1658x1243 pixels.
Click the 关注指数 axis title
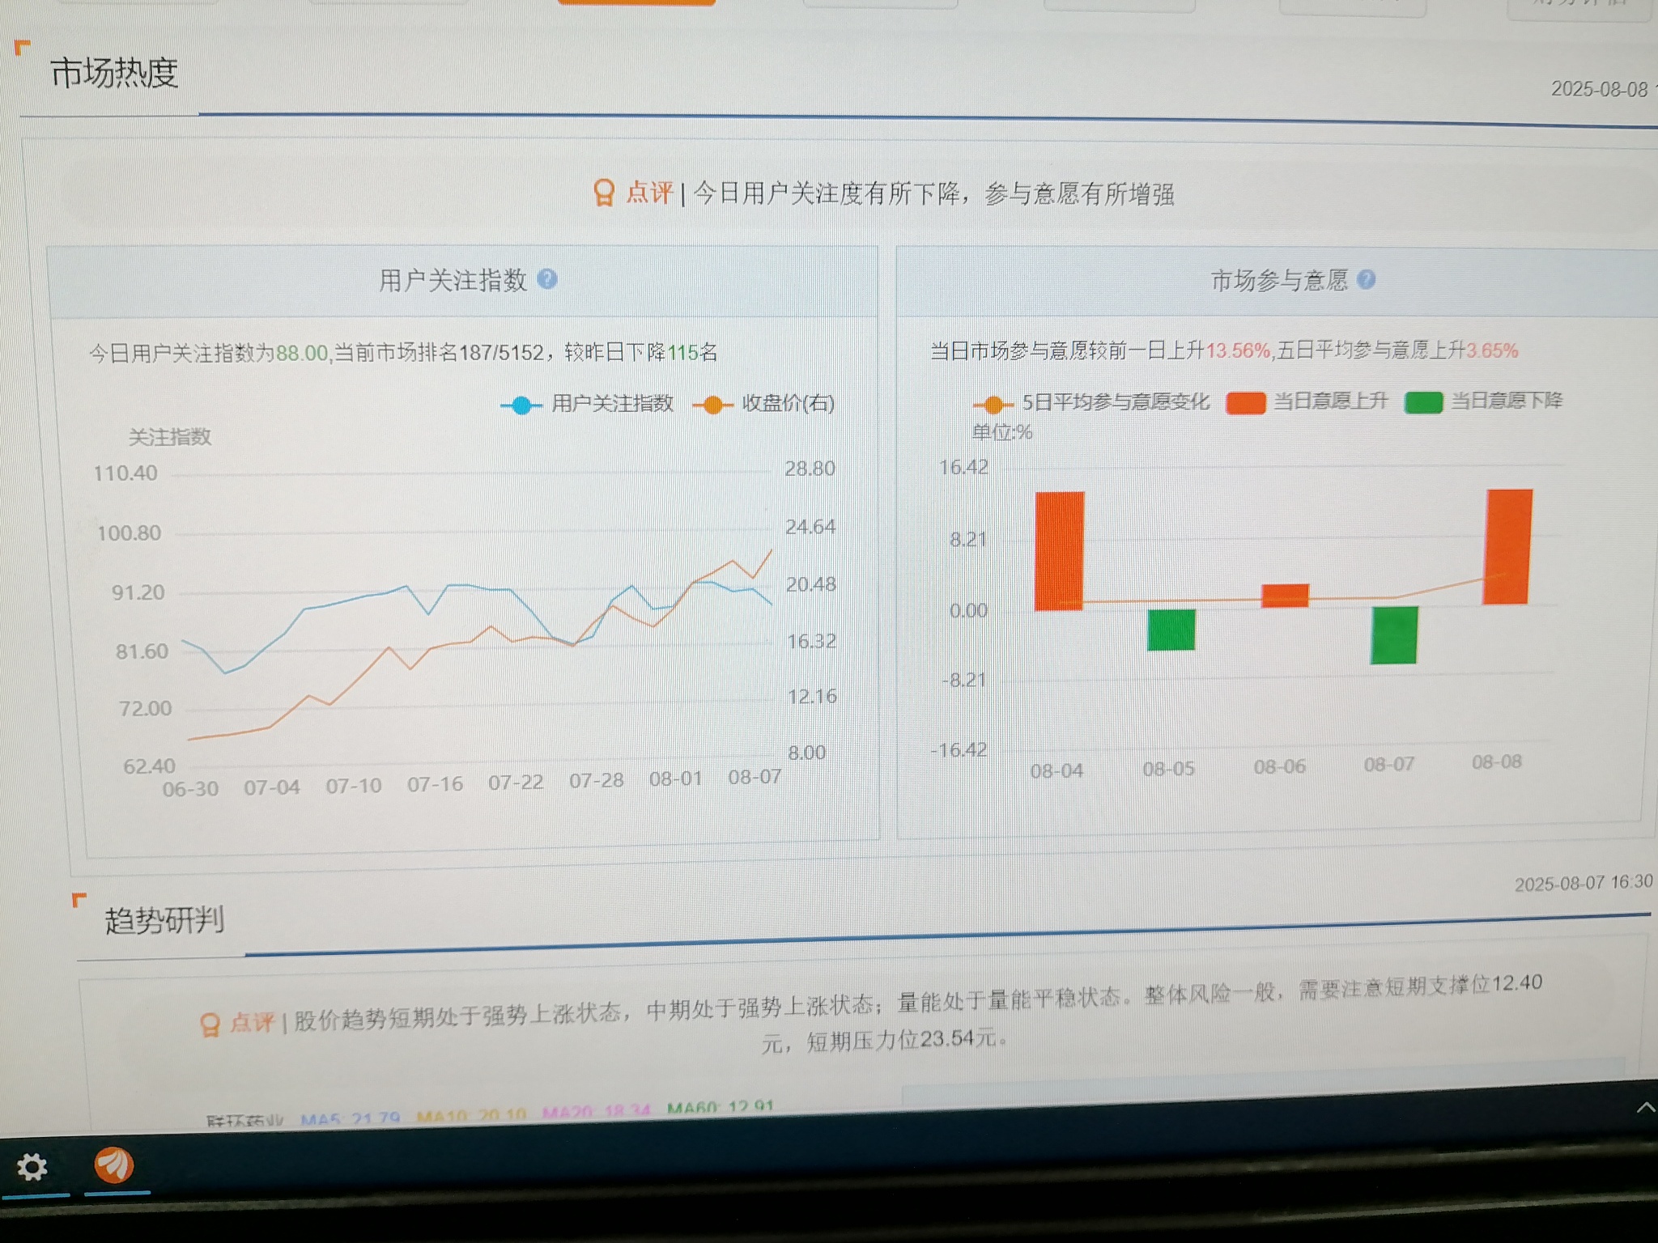[x=169, y=437]
